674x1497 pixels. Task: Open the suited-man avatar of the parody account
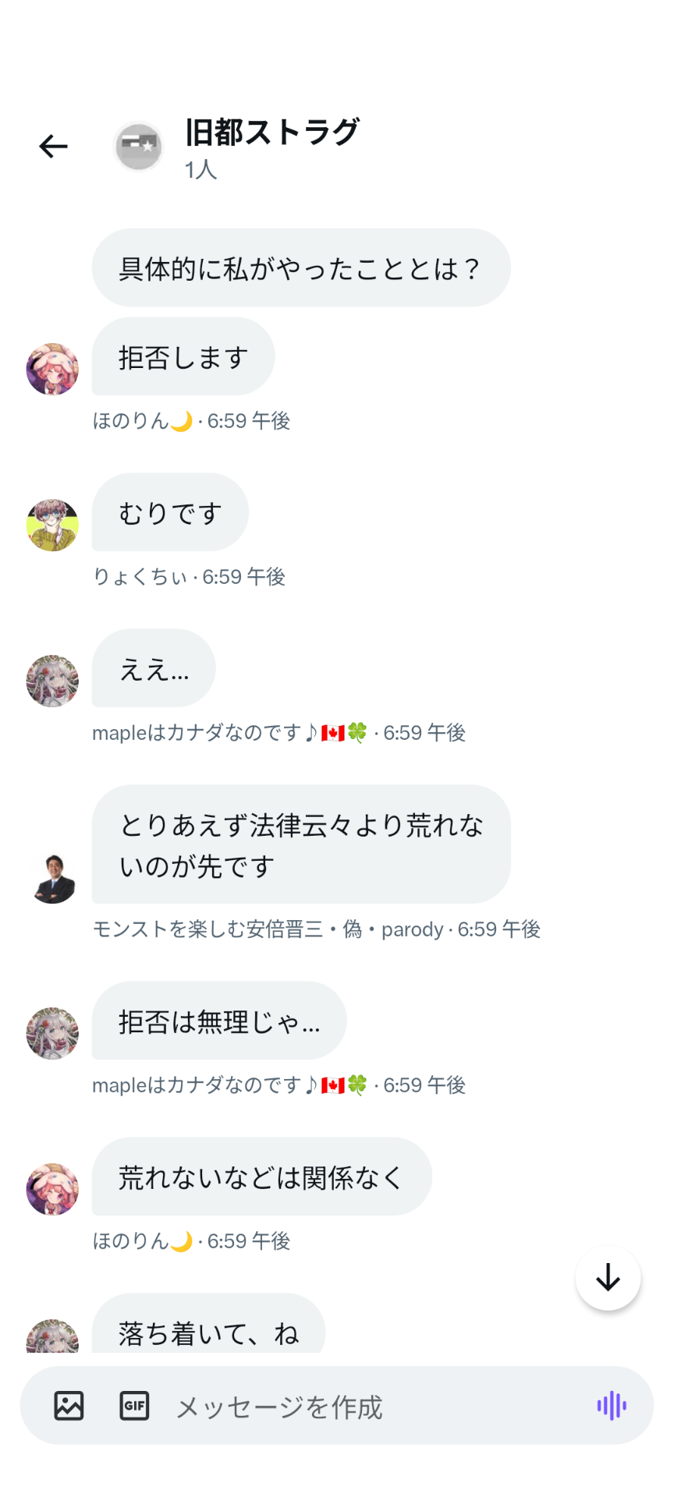coord(52,877)
